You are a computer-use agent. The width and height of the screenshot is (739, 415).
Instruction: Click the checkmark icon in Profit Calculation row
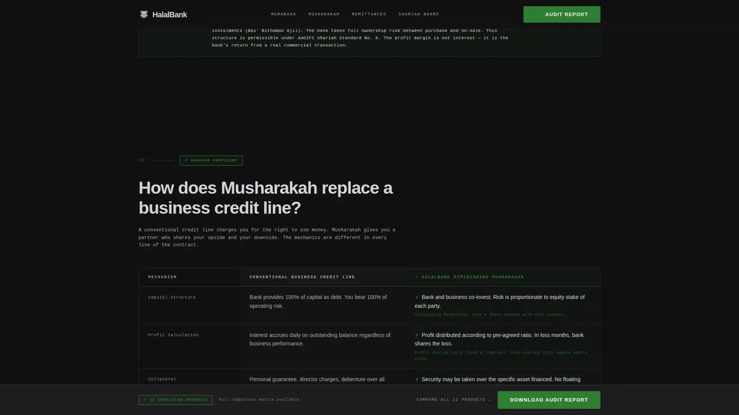(x=417, y=335)
